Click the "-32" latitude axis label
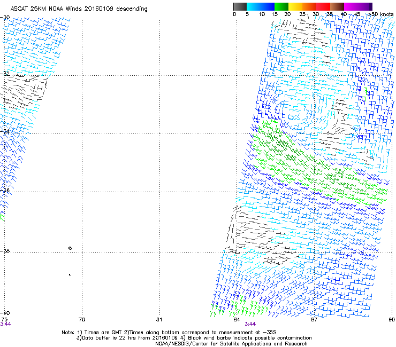This screenshot has height=347, width=396. [5, 74]
